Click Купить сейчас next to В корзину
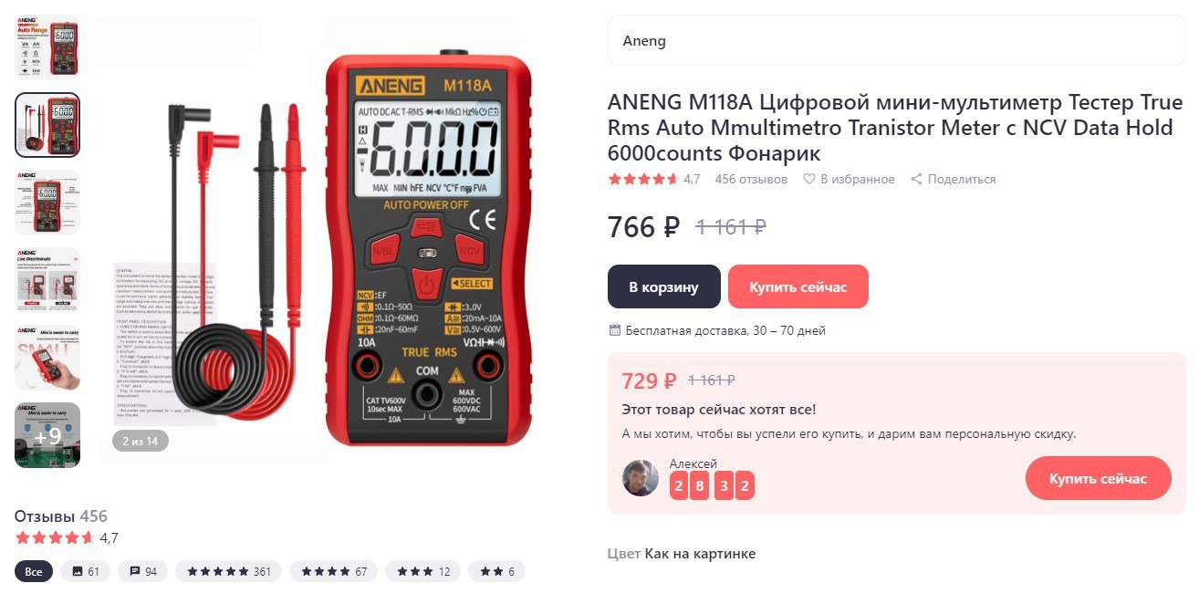The height and width of the screenshot is (604, 1199). (x=798, y=287)
